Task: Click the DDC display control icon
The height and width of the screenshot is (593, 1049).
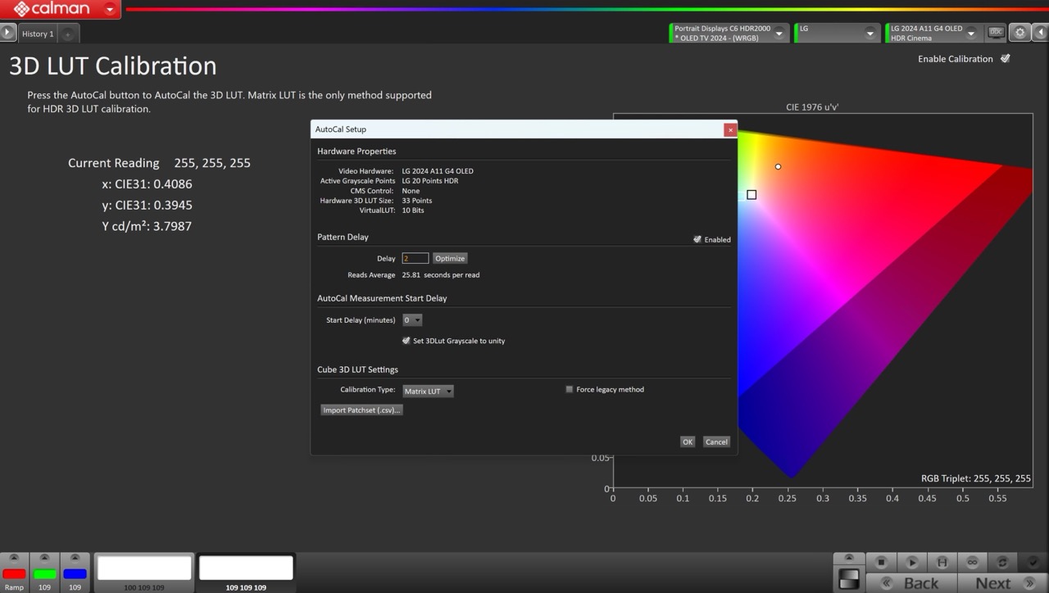Action: pyautogui.click(x=996, y=33)
